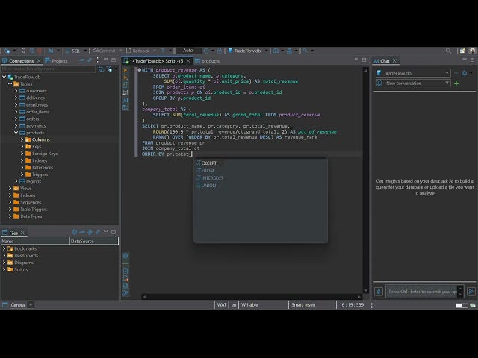
Task: Open a new SQL script with the SQL button
Action: coord(72,51)
